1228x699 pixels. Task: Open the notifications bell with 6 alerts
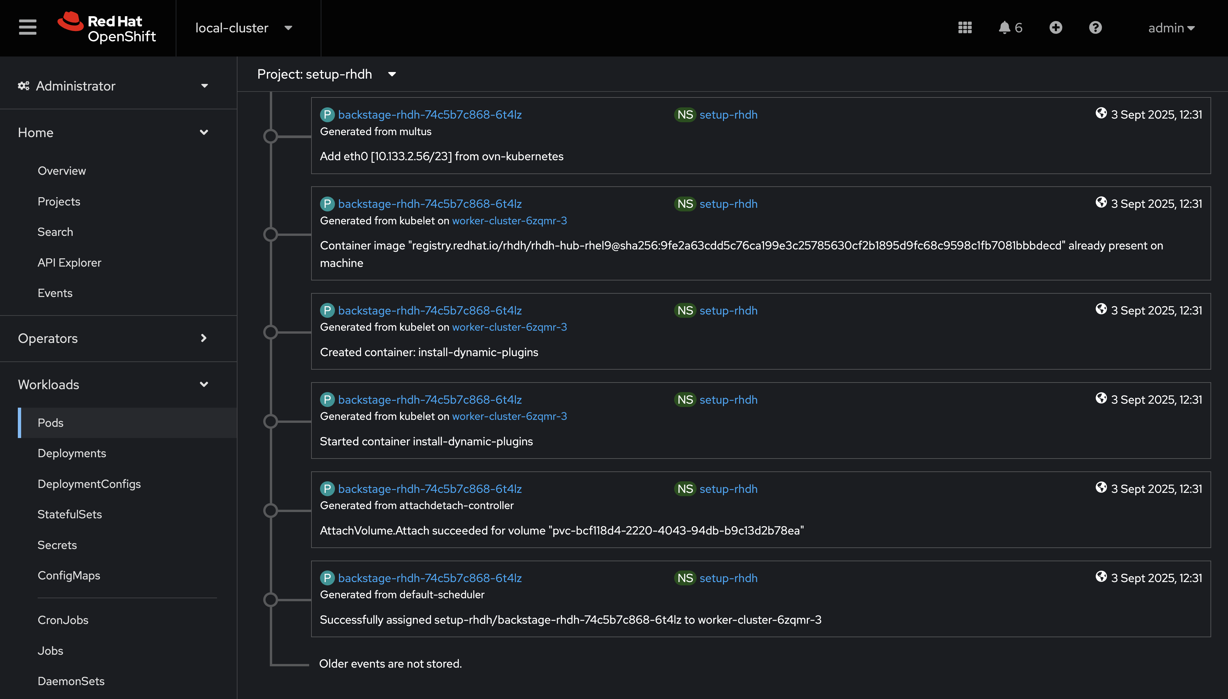[x=1010, y=27]
